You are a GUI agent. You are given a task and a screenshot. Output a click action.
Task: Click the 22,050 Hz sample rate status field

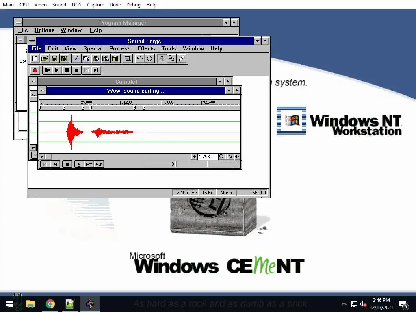[185, 192]
